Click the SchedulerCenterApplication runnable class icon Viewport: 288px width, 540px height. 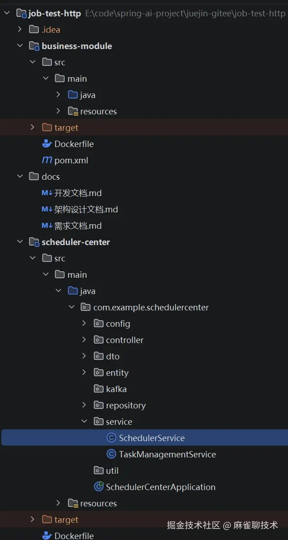[x=99, y=486]
